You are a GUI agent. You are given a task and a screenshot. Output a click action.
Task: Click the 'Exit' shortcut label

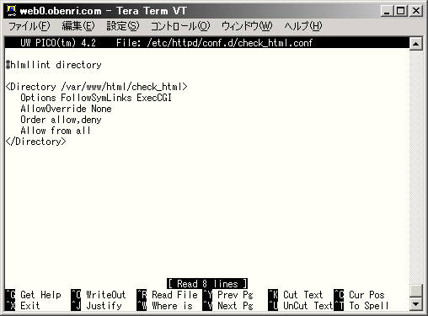(30, 306)
